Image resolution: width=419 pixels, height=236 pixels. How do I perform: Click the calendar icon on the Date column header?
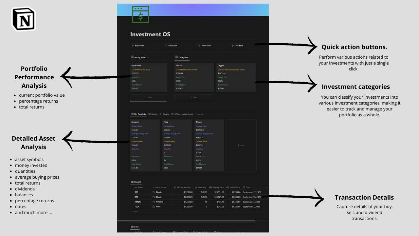tap(244, 187)
